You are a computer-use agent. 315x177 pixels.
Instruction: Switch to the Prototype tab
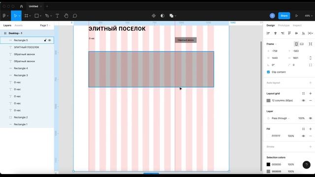point(283,26)
